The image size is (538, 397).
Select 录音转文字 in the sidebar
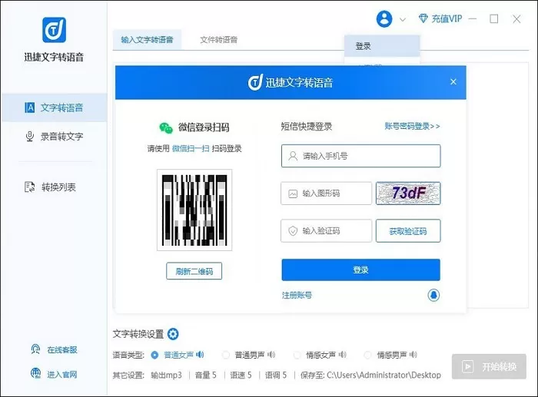tap(55, 137)
